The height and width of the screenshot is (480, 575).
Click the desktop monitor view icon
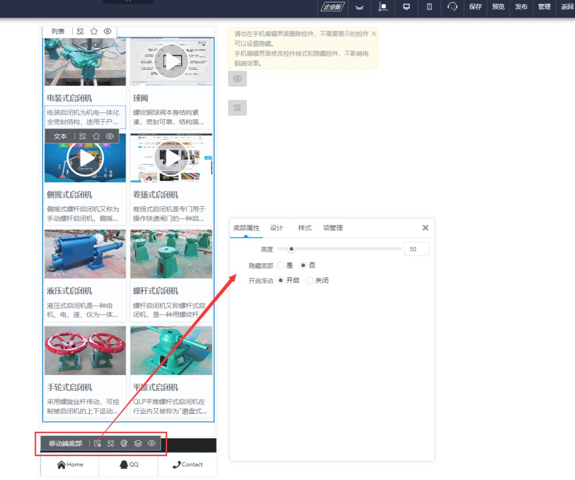click(x=406, y=7)
